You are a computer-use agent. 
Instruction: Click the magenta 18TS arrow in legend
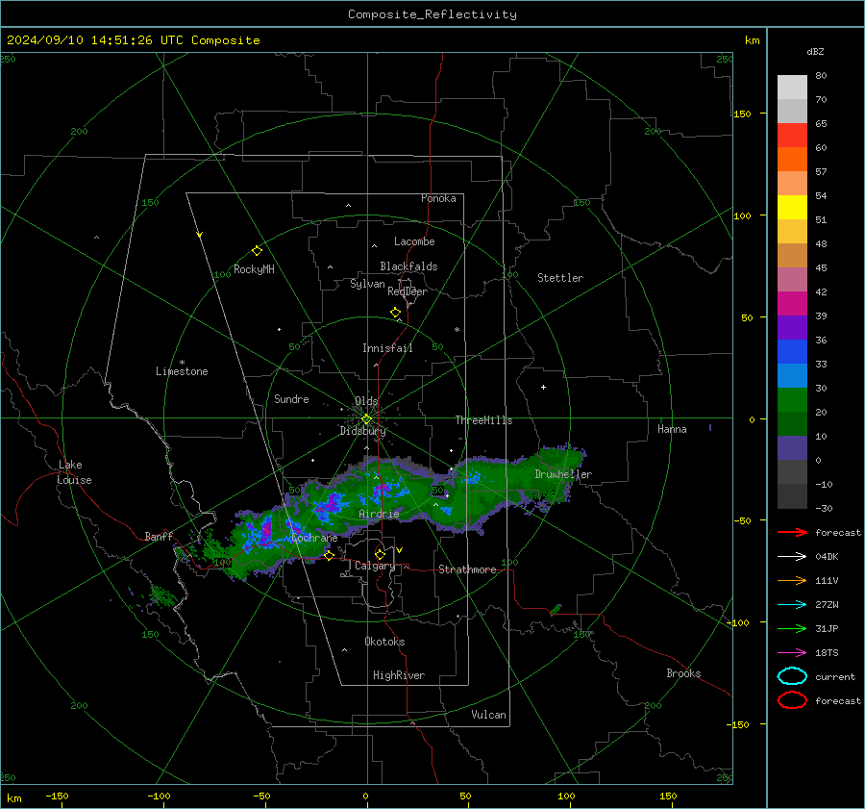792,653
